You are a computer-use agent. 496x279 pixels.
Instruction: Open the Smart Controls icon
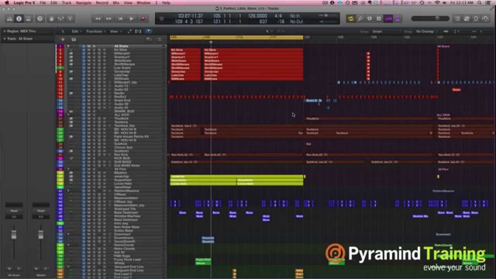[52, 19]
